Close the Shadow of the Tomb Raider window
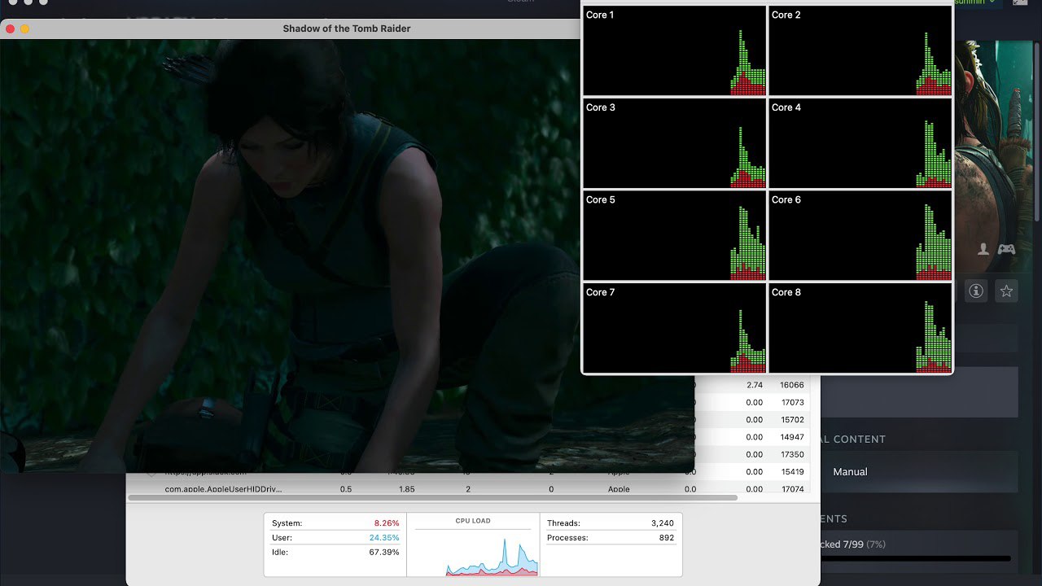Viewport: 1042px width, 586px height. 11,28
